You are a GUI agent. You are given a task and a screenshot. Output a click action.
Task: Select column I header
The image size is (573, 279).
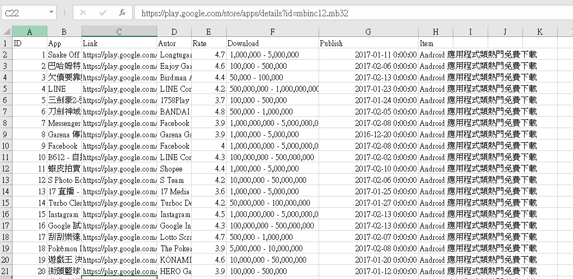pyautogui.click(x=470, y=31)
